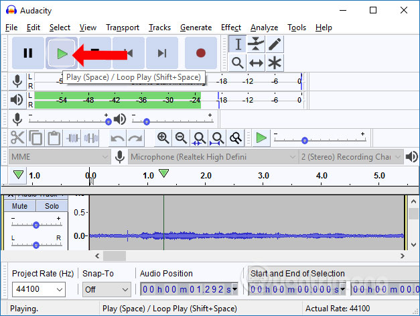Open the Snap-To Off dropdown

[106, 290]
